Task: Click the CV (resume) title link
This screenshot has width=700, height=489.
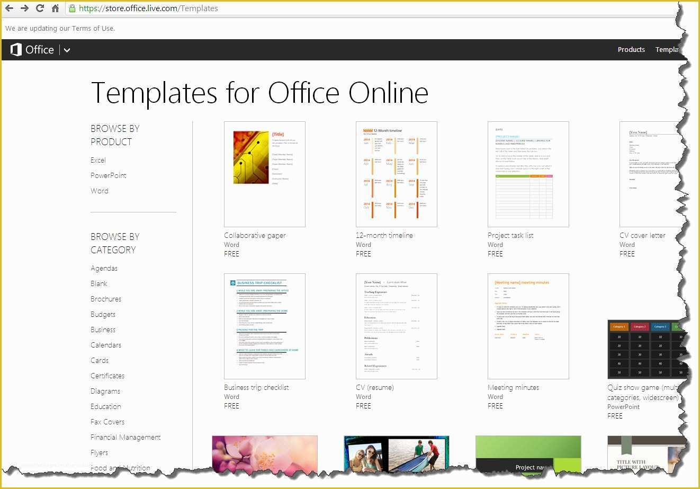Action: tap(375, 387)
